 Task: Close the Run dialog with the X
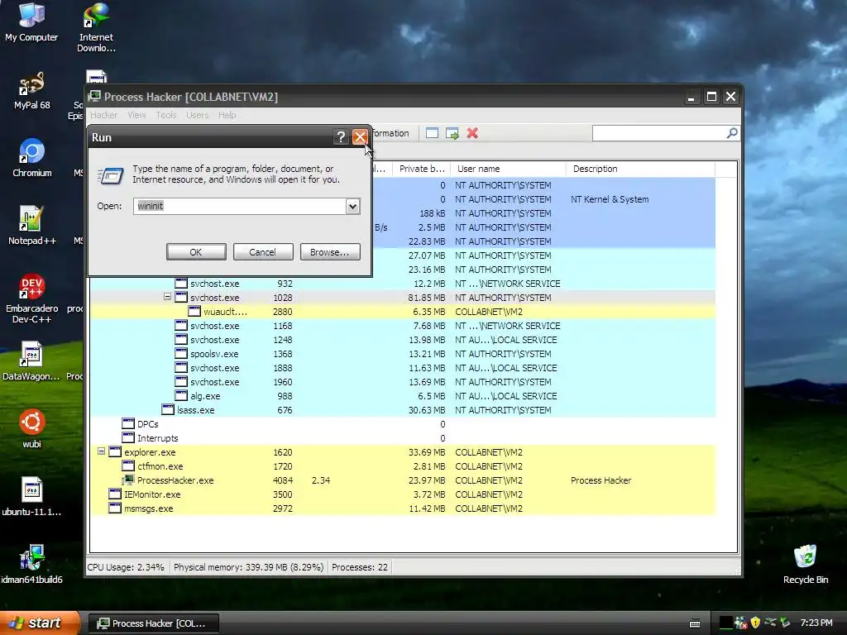(x=360, y=137)
